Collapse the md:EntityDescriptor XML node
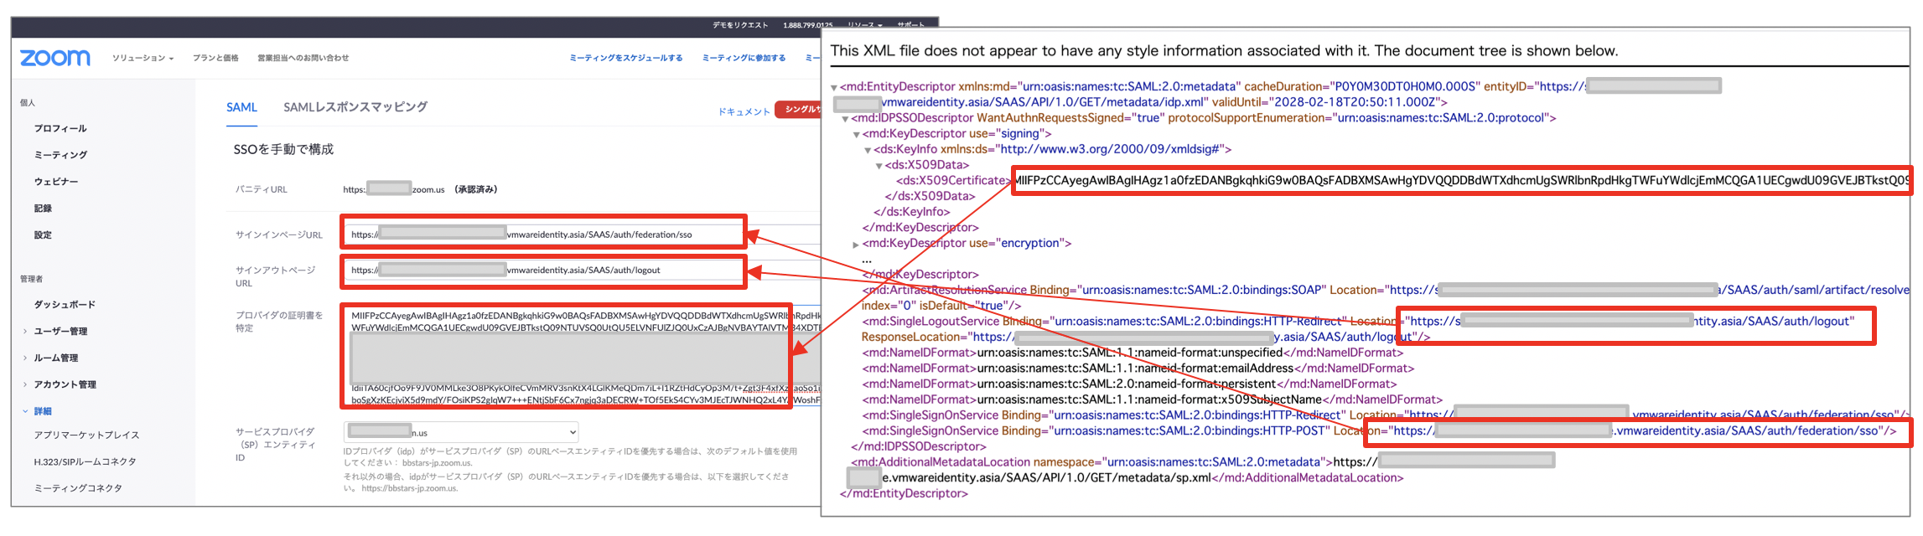This screenshot has height=536, width=1923. pos(834,87)
